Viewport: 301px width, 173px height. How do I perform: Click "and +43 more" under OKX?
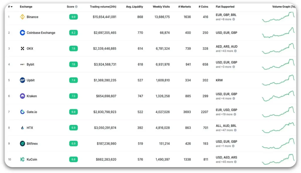point(224,51)
